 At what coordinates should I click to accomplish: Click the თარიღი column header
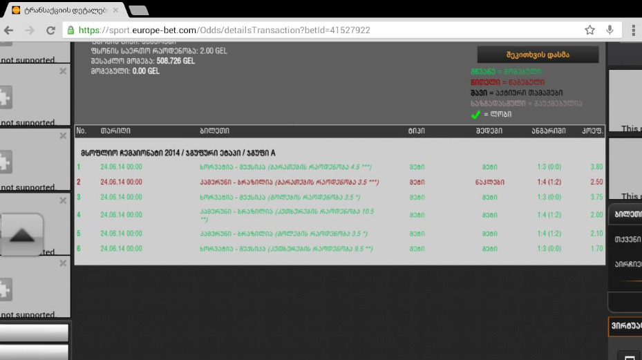[115, 131]
